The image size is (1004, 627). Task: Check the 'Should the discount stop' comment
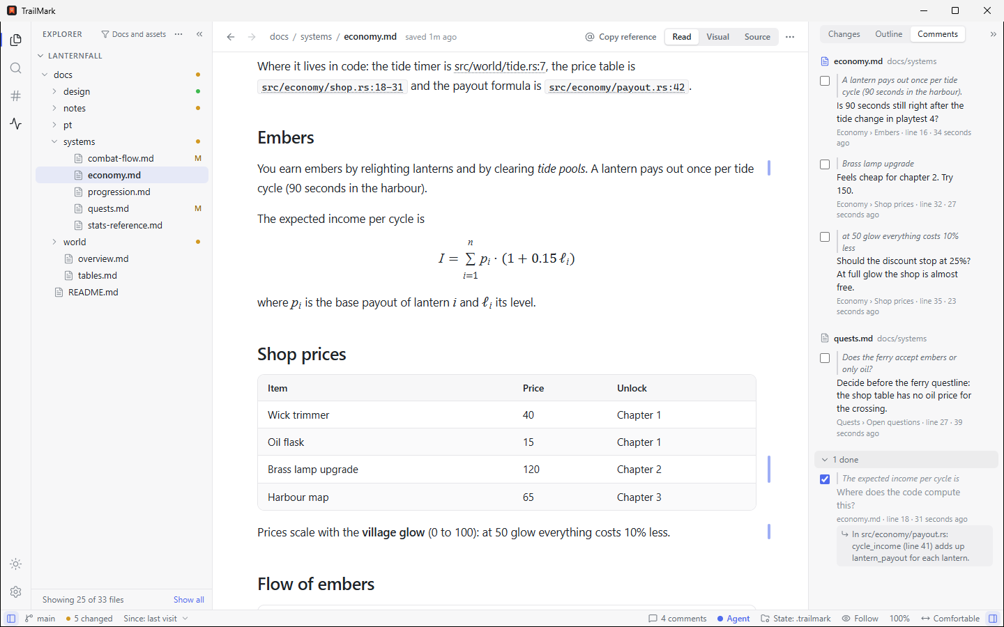tap(825, 237)
